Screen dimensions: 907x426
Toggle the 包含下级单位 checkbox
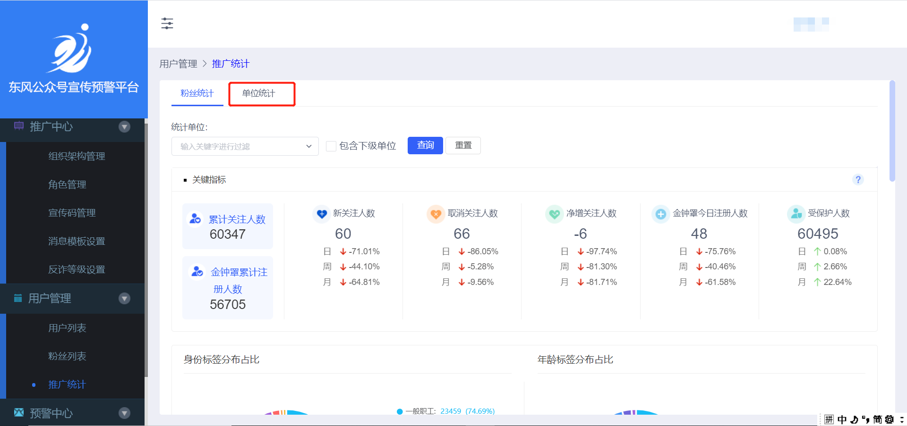tap(331, 146)
